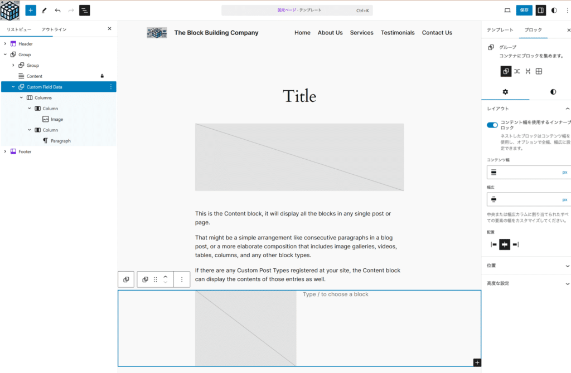Viewport: 571px width, 373px height.
Task: Click the 保存 save button
Action: [524, 10]
